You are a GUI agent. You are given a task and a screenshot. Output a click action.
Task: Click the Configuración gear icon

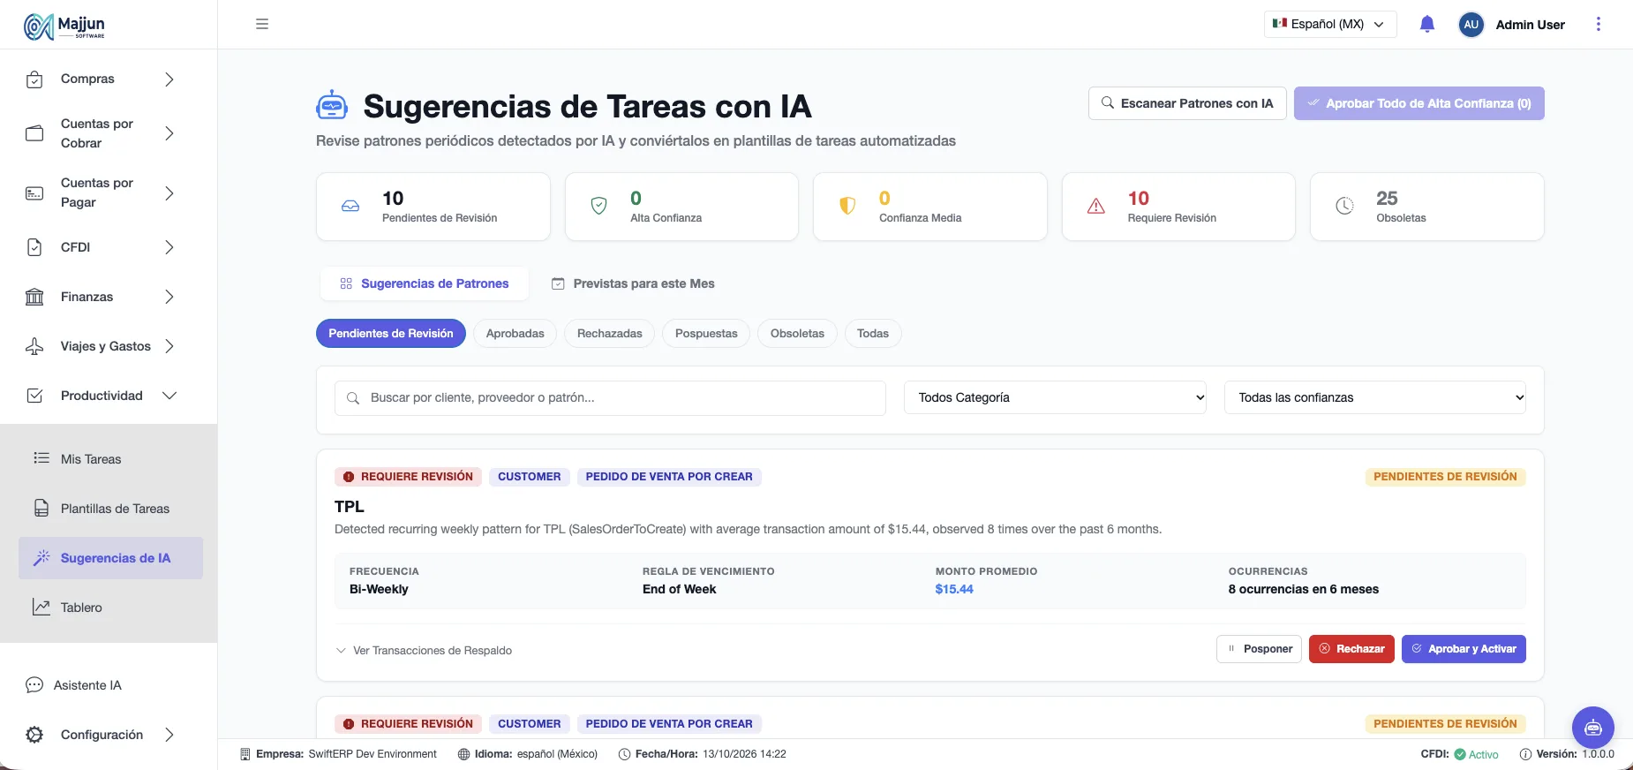34,735
